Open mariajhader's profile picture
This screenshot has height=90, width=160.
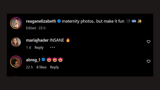coord(16,42)
